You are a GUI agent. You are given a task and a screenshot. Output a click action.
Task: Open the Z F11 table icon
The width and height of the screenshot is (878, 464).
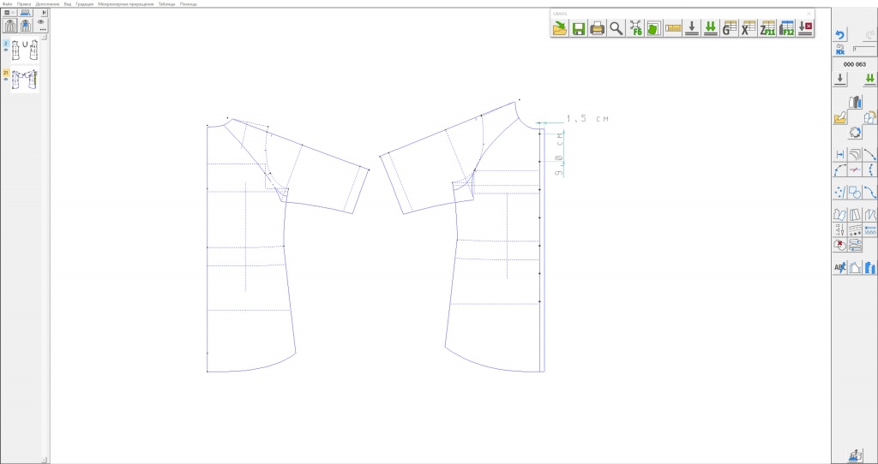point(767,28)
